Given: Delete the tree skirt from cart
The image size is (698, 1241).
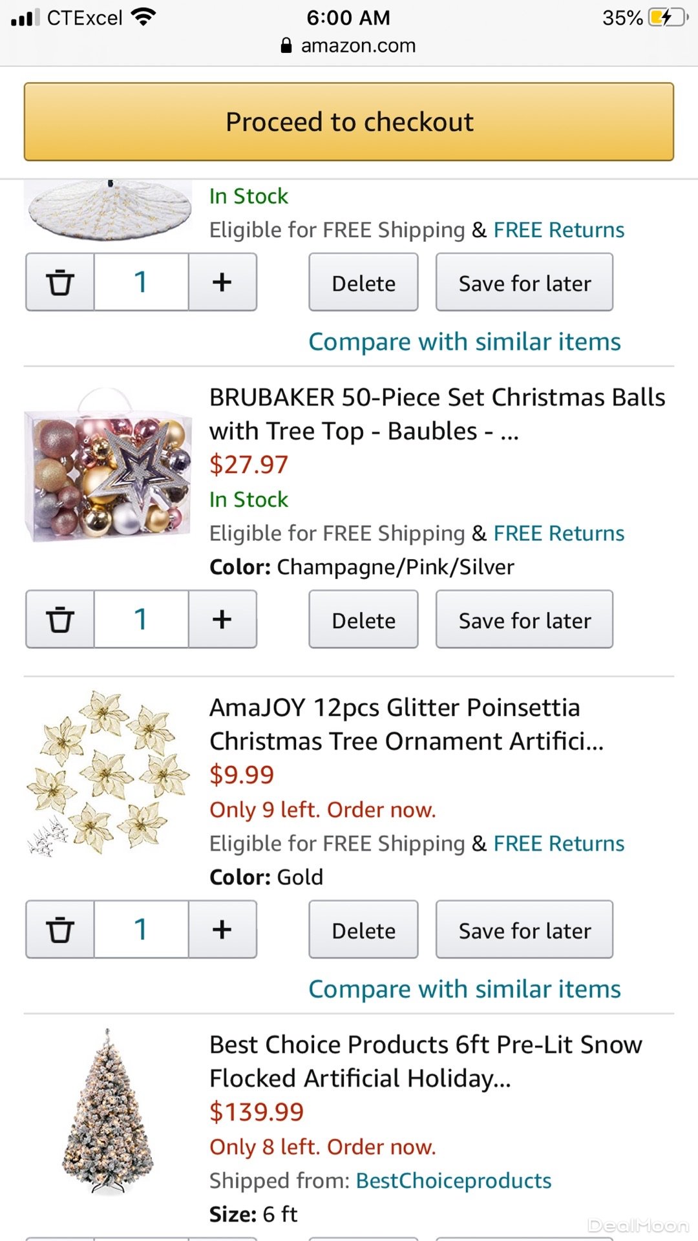Looking at the screenshot, I should click(363, 283).
